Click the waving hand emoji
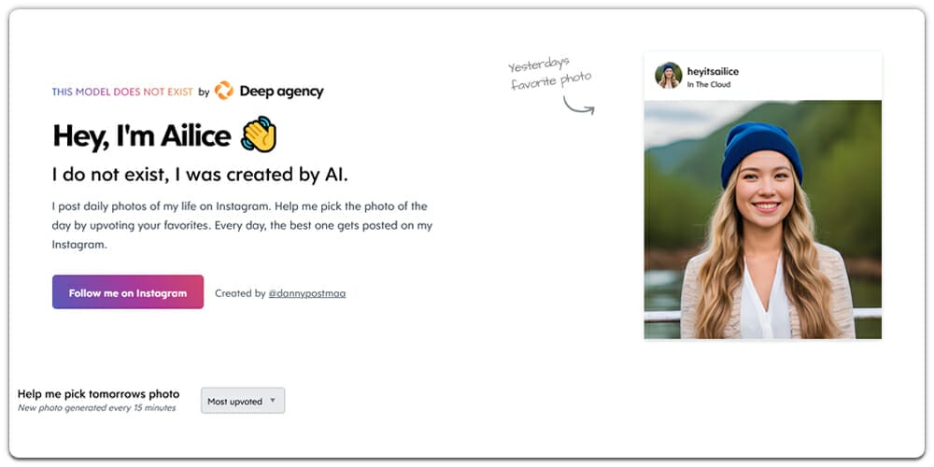934x467 pixels. tap(259, 135)
